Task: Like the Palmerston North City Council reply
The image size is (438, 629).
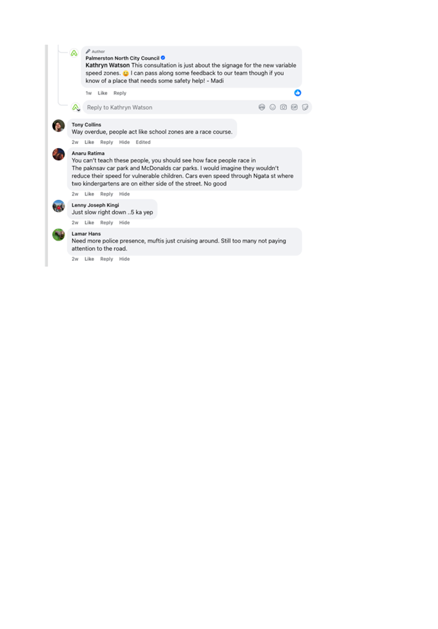Action: [103, 93]
